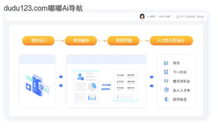This screenshot has height=131, width=218.
Task: Click the parsed fields card with 个人信息
Action: [x=126, y=86]
